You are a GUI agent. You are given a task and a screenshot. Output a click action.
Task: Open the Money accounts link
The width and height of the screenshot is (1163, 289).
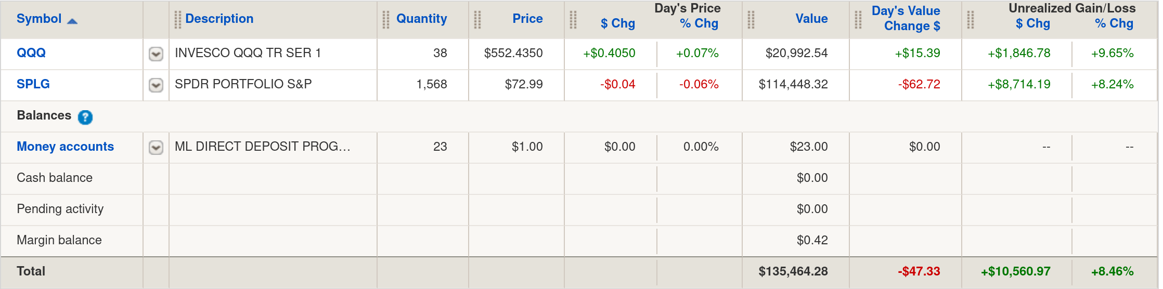65,147
